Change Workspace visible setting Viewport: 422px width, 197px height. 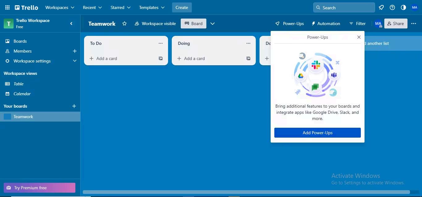[x=155, y=24]
